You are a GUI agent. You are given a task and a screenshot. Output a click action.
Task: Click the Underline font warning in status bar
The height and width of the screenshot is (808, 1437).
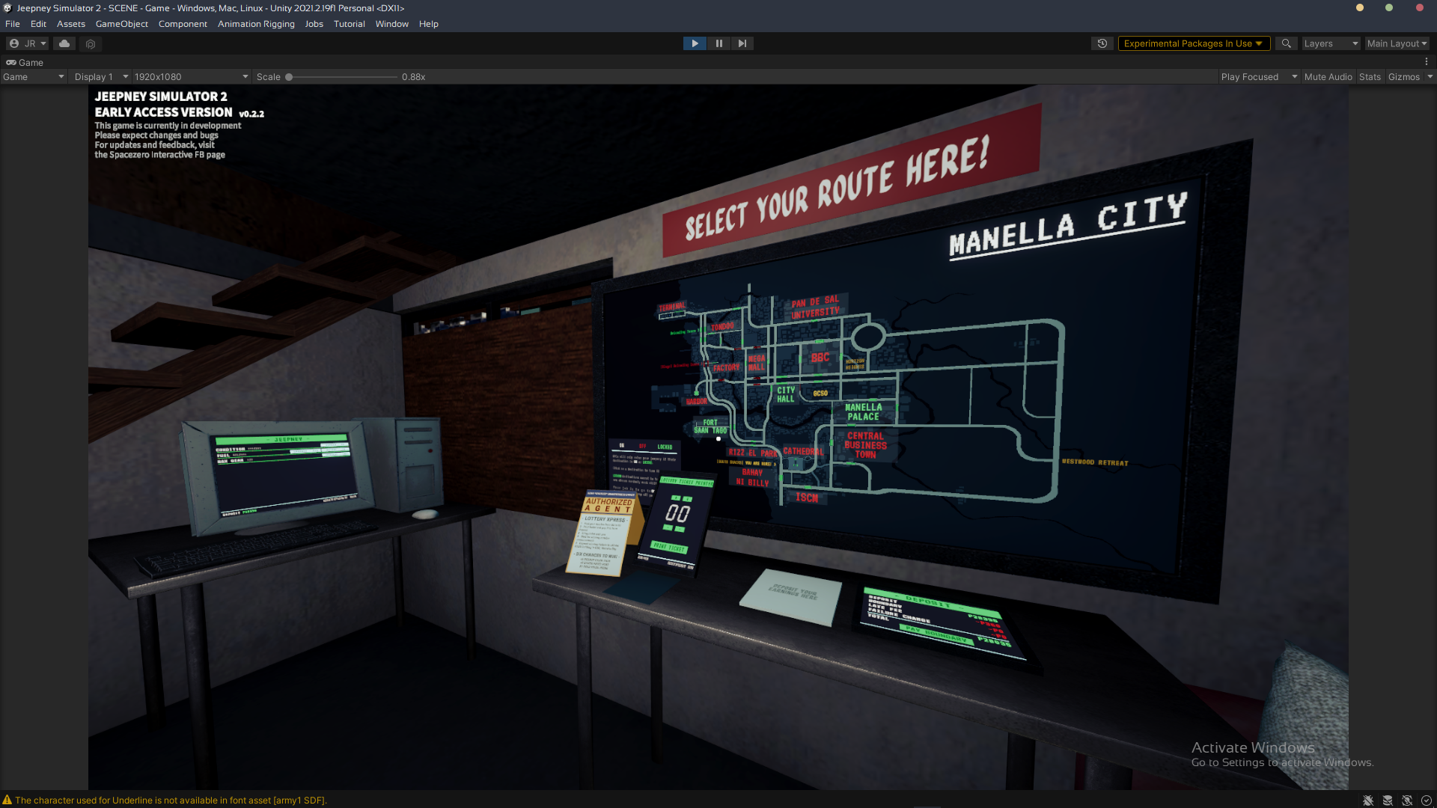click(168, 800)
